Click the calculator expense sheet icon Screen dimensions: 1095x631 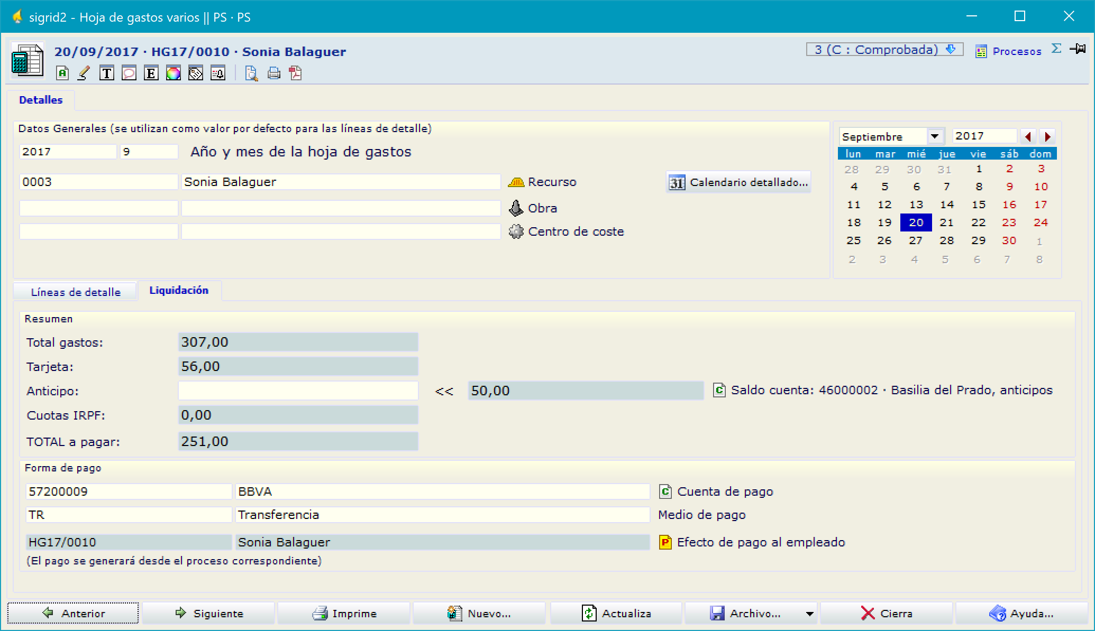click(x=27, y=60)
